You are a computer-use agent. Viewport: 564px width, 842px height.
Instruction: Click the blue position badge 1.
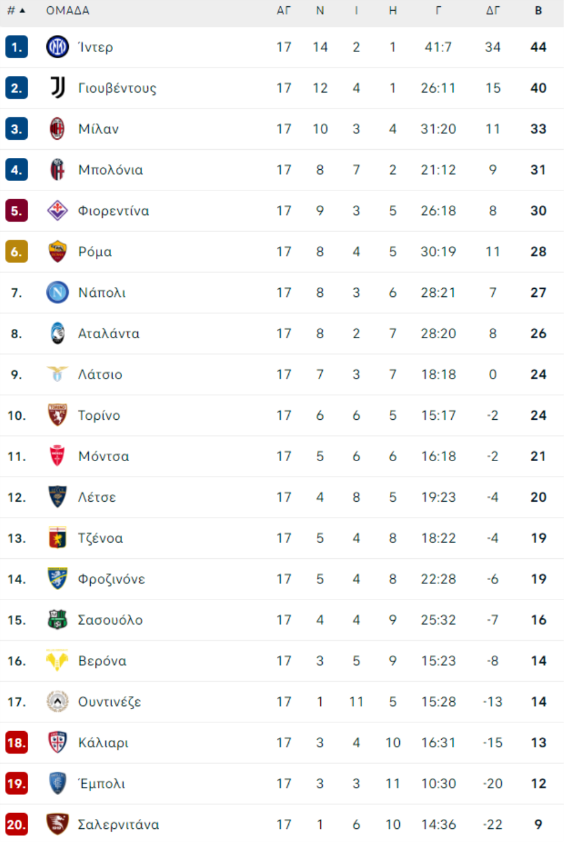(16, 47)
